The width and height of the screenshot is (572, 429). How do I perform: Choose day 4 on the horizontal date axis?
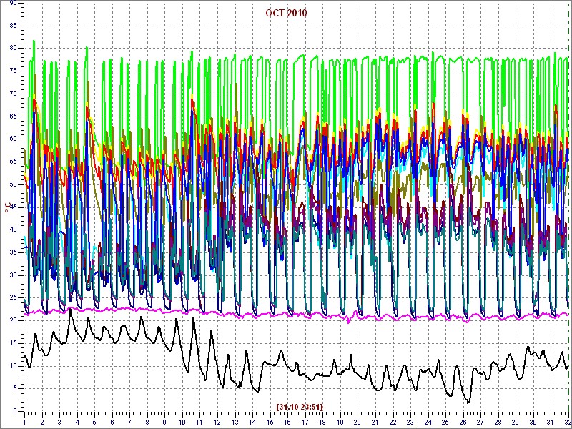(x=77, y=422)
